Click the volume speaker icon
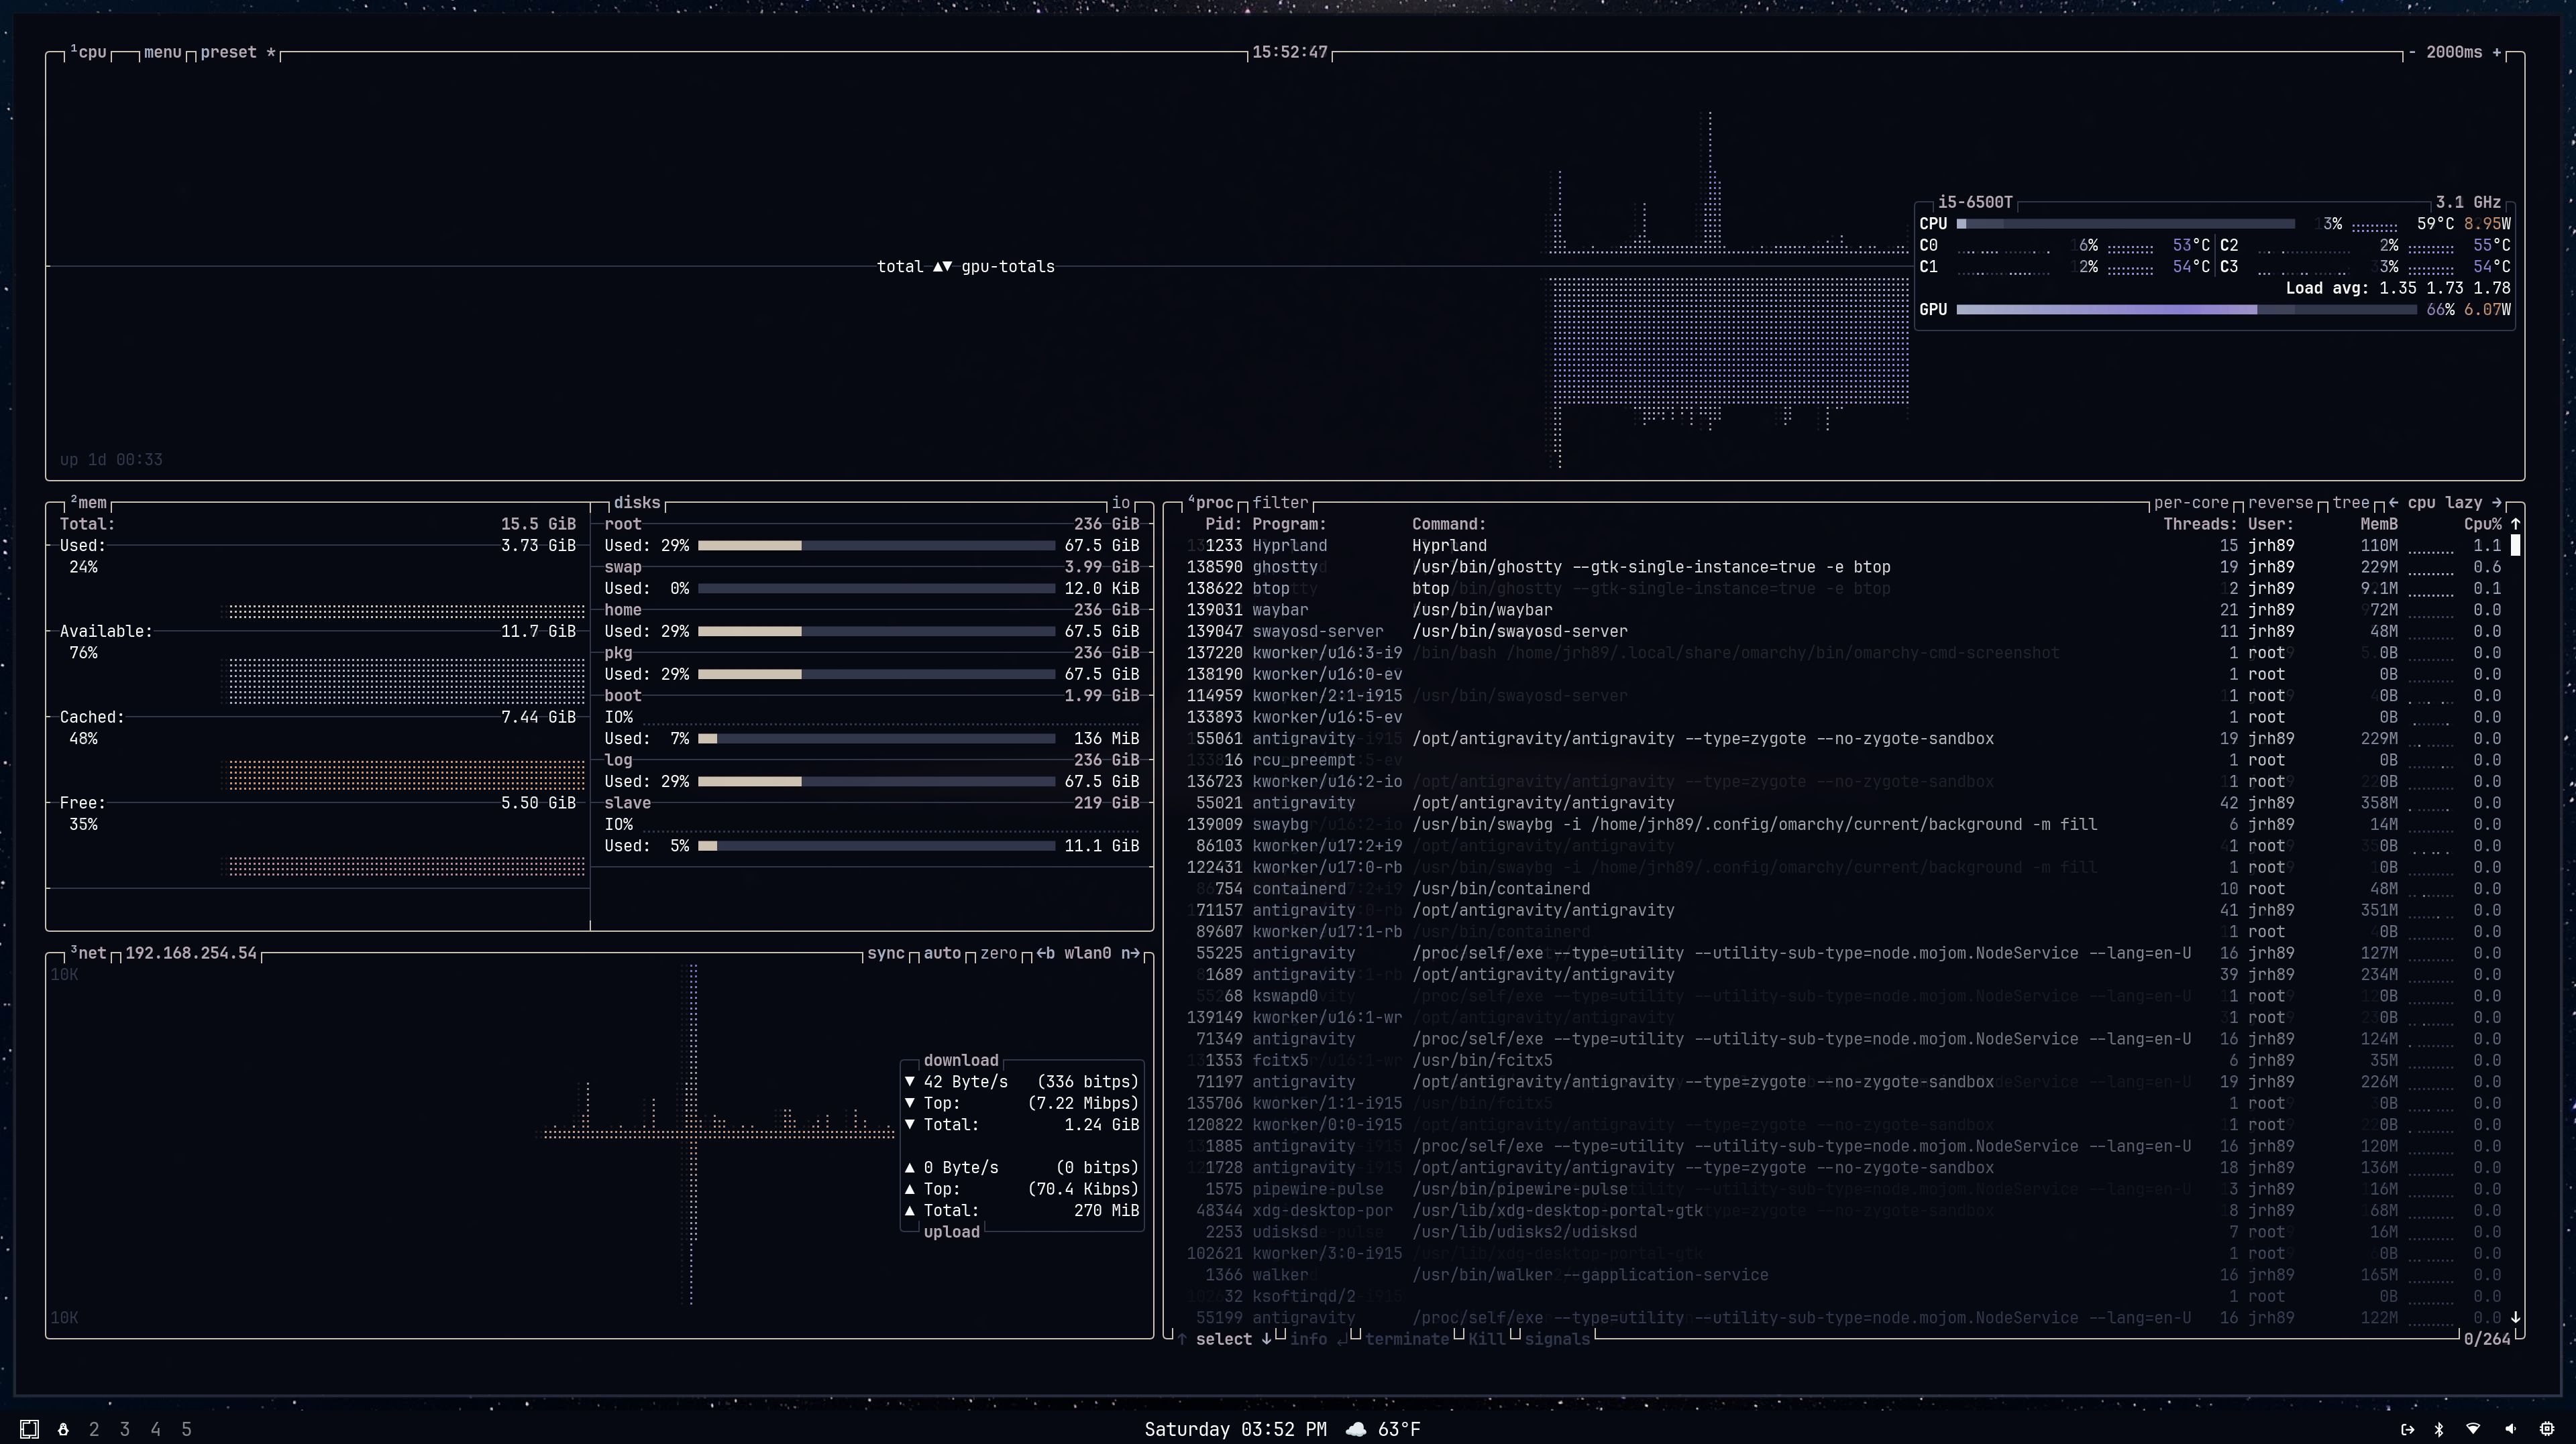The height and width of the screenshot is (1444, 2576). click(2510, 1429)
